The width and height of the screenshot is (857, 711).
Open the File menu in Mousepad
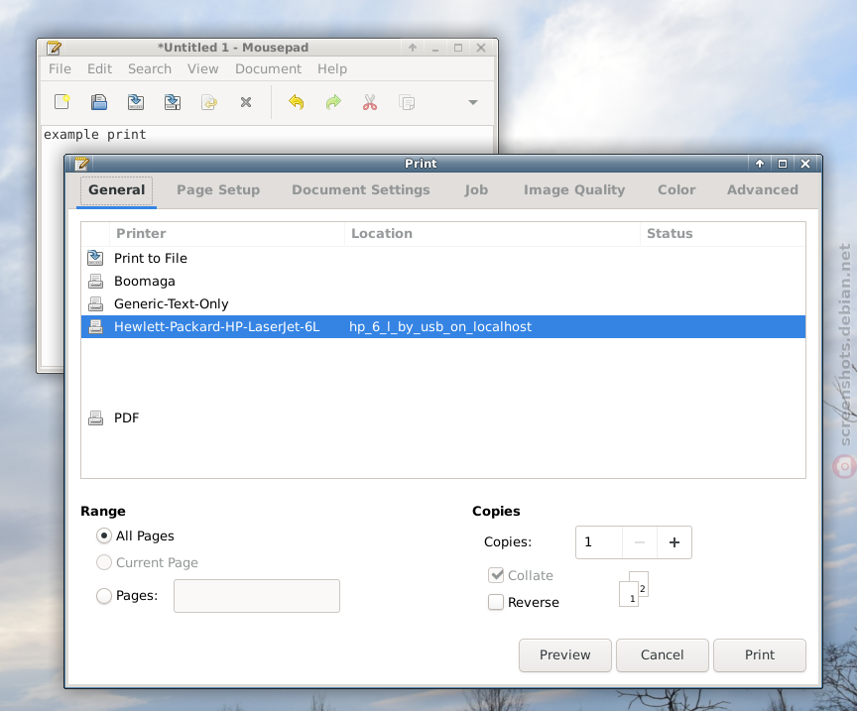pyautogui.click(x=60, y=68)
